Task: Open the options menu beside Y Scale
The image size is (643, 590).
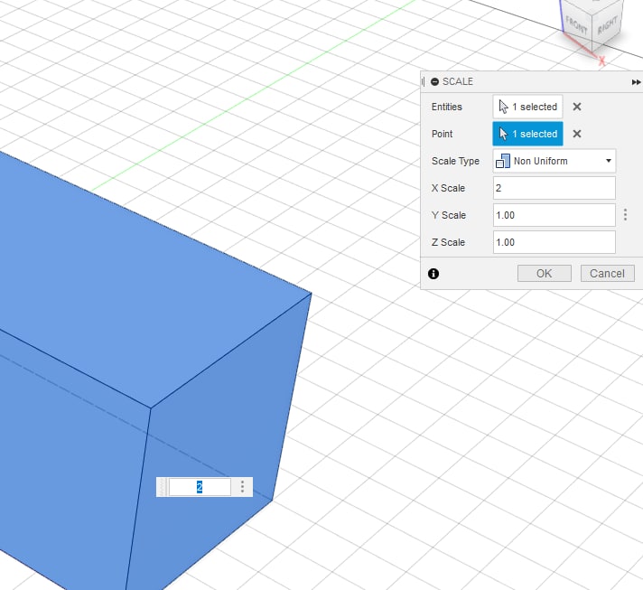Action: (x=625, y=214)
